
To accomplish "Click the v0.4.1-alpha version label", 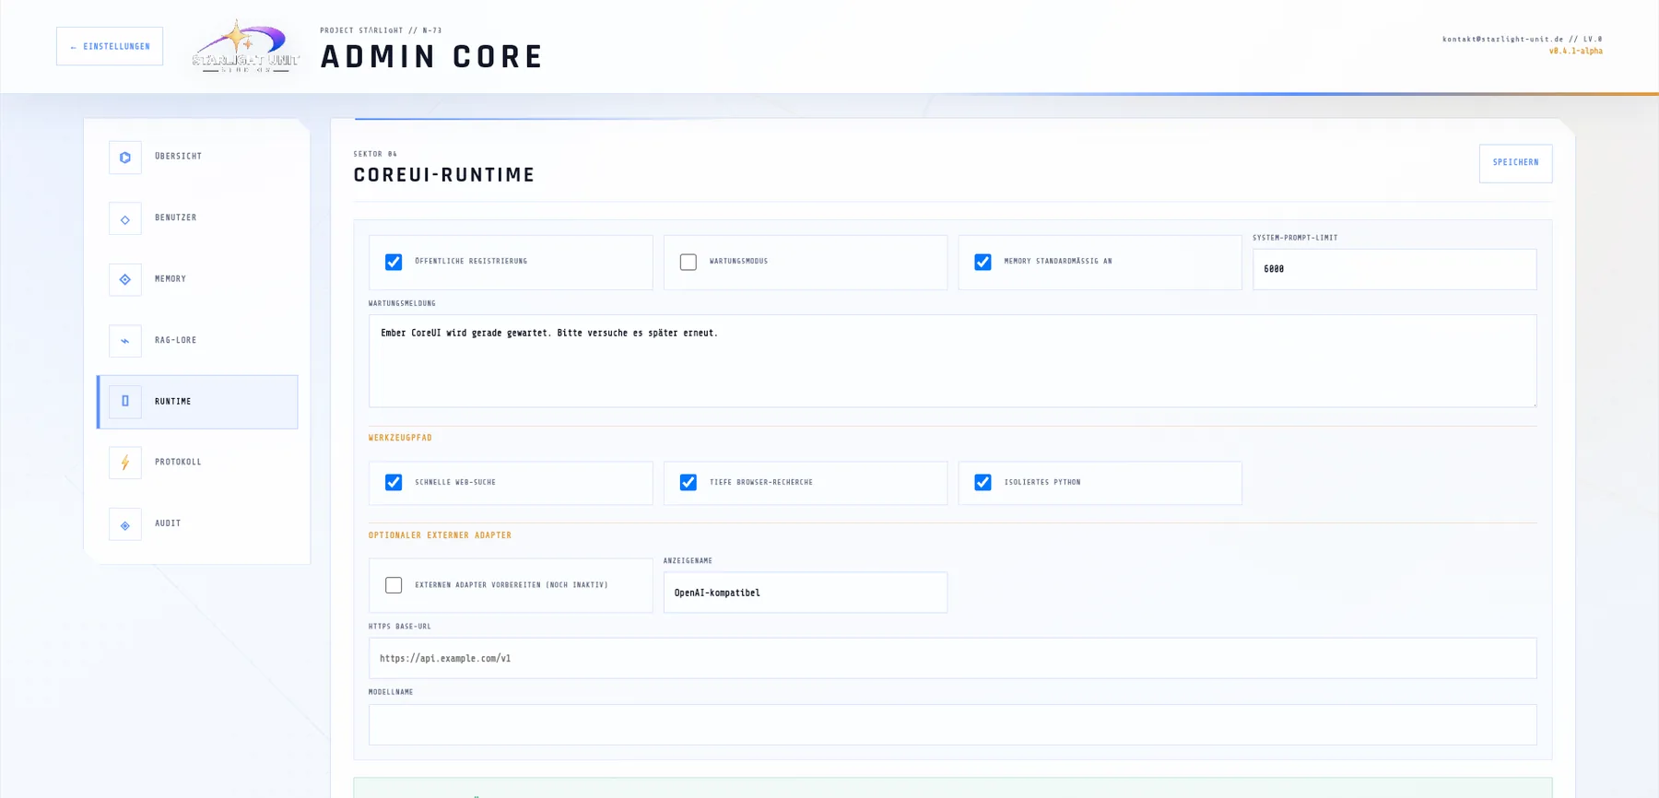I will pos(1575,52).
